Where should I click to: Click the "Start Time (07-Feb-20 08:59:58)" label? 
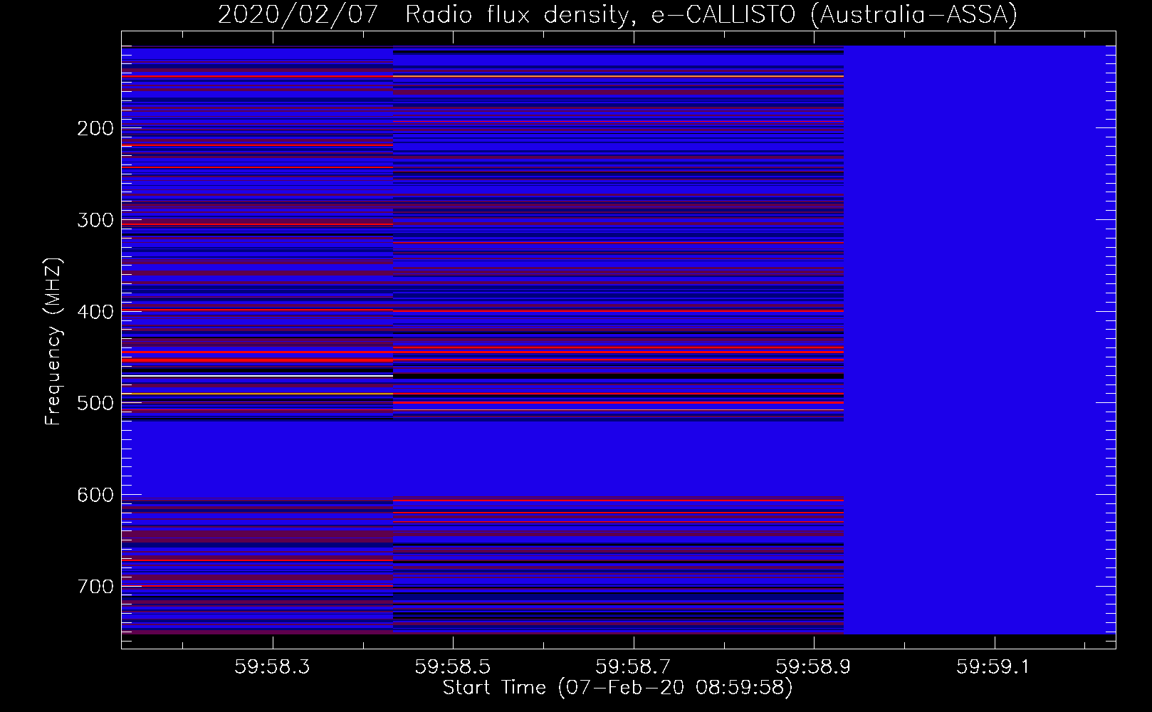tap(617, 688)
